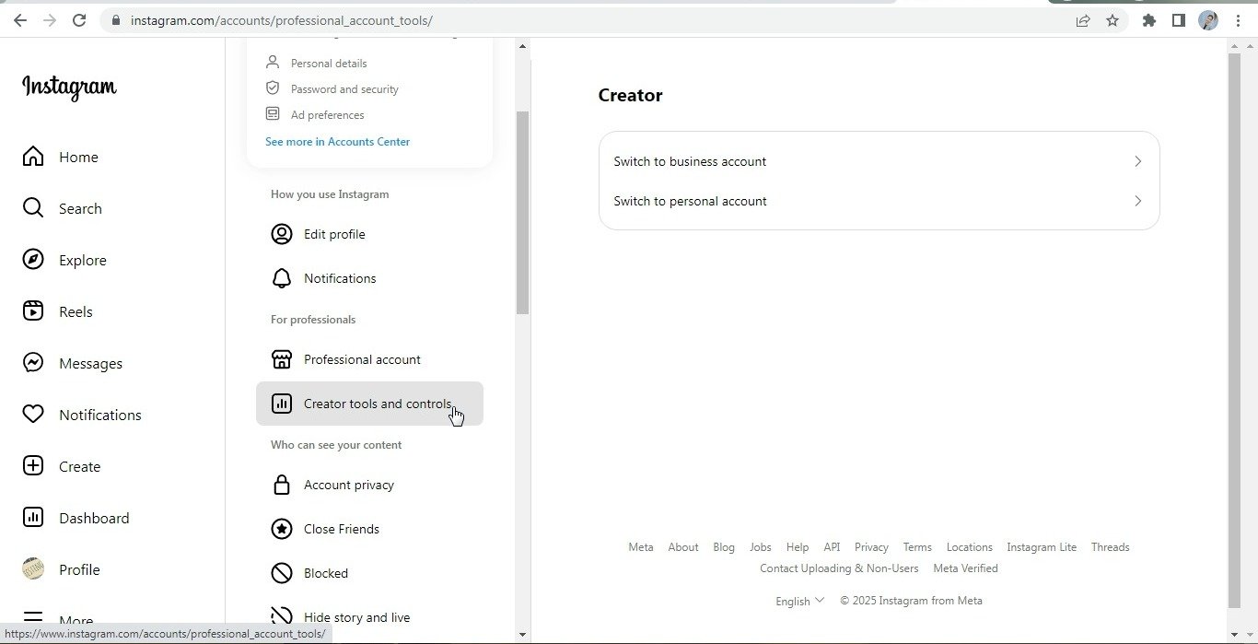Open Contact Uploading & Non-Users link
Image resolution: width=1258 pixels, height=644 pixels.
(839, 568)
